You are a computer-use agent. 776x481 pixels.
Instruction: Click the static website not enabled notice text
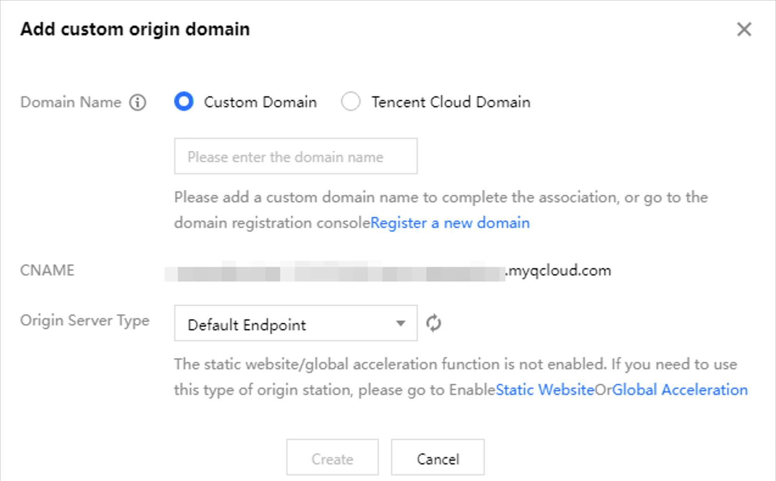click(x=455, y=365)
